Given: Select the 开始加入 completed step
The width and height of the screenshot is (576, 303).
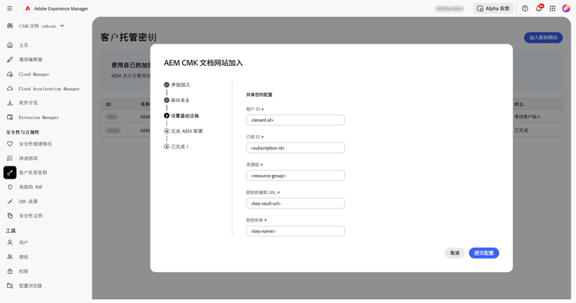Looking at the screenshot, I should 177,84.
